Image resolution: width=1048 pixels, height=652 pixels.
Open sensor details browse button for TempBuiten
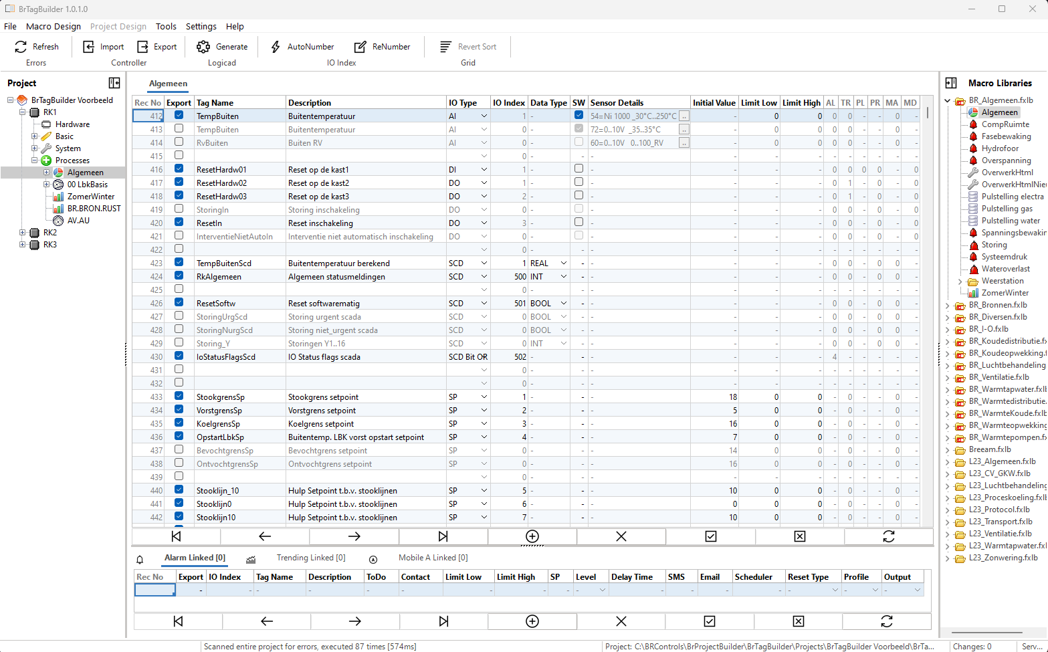684,116
